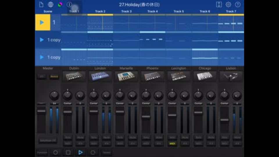The image size is (279, 157).
Task: Solo the Dublin track
Action: point(68,138)
